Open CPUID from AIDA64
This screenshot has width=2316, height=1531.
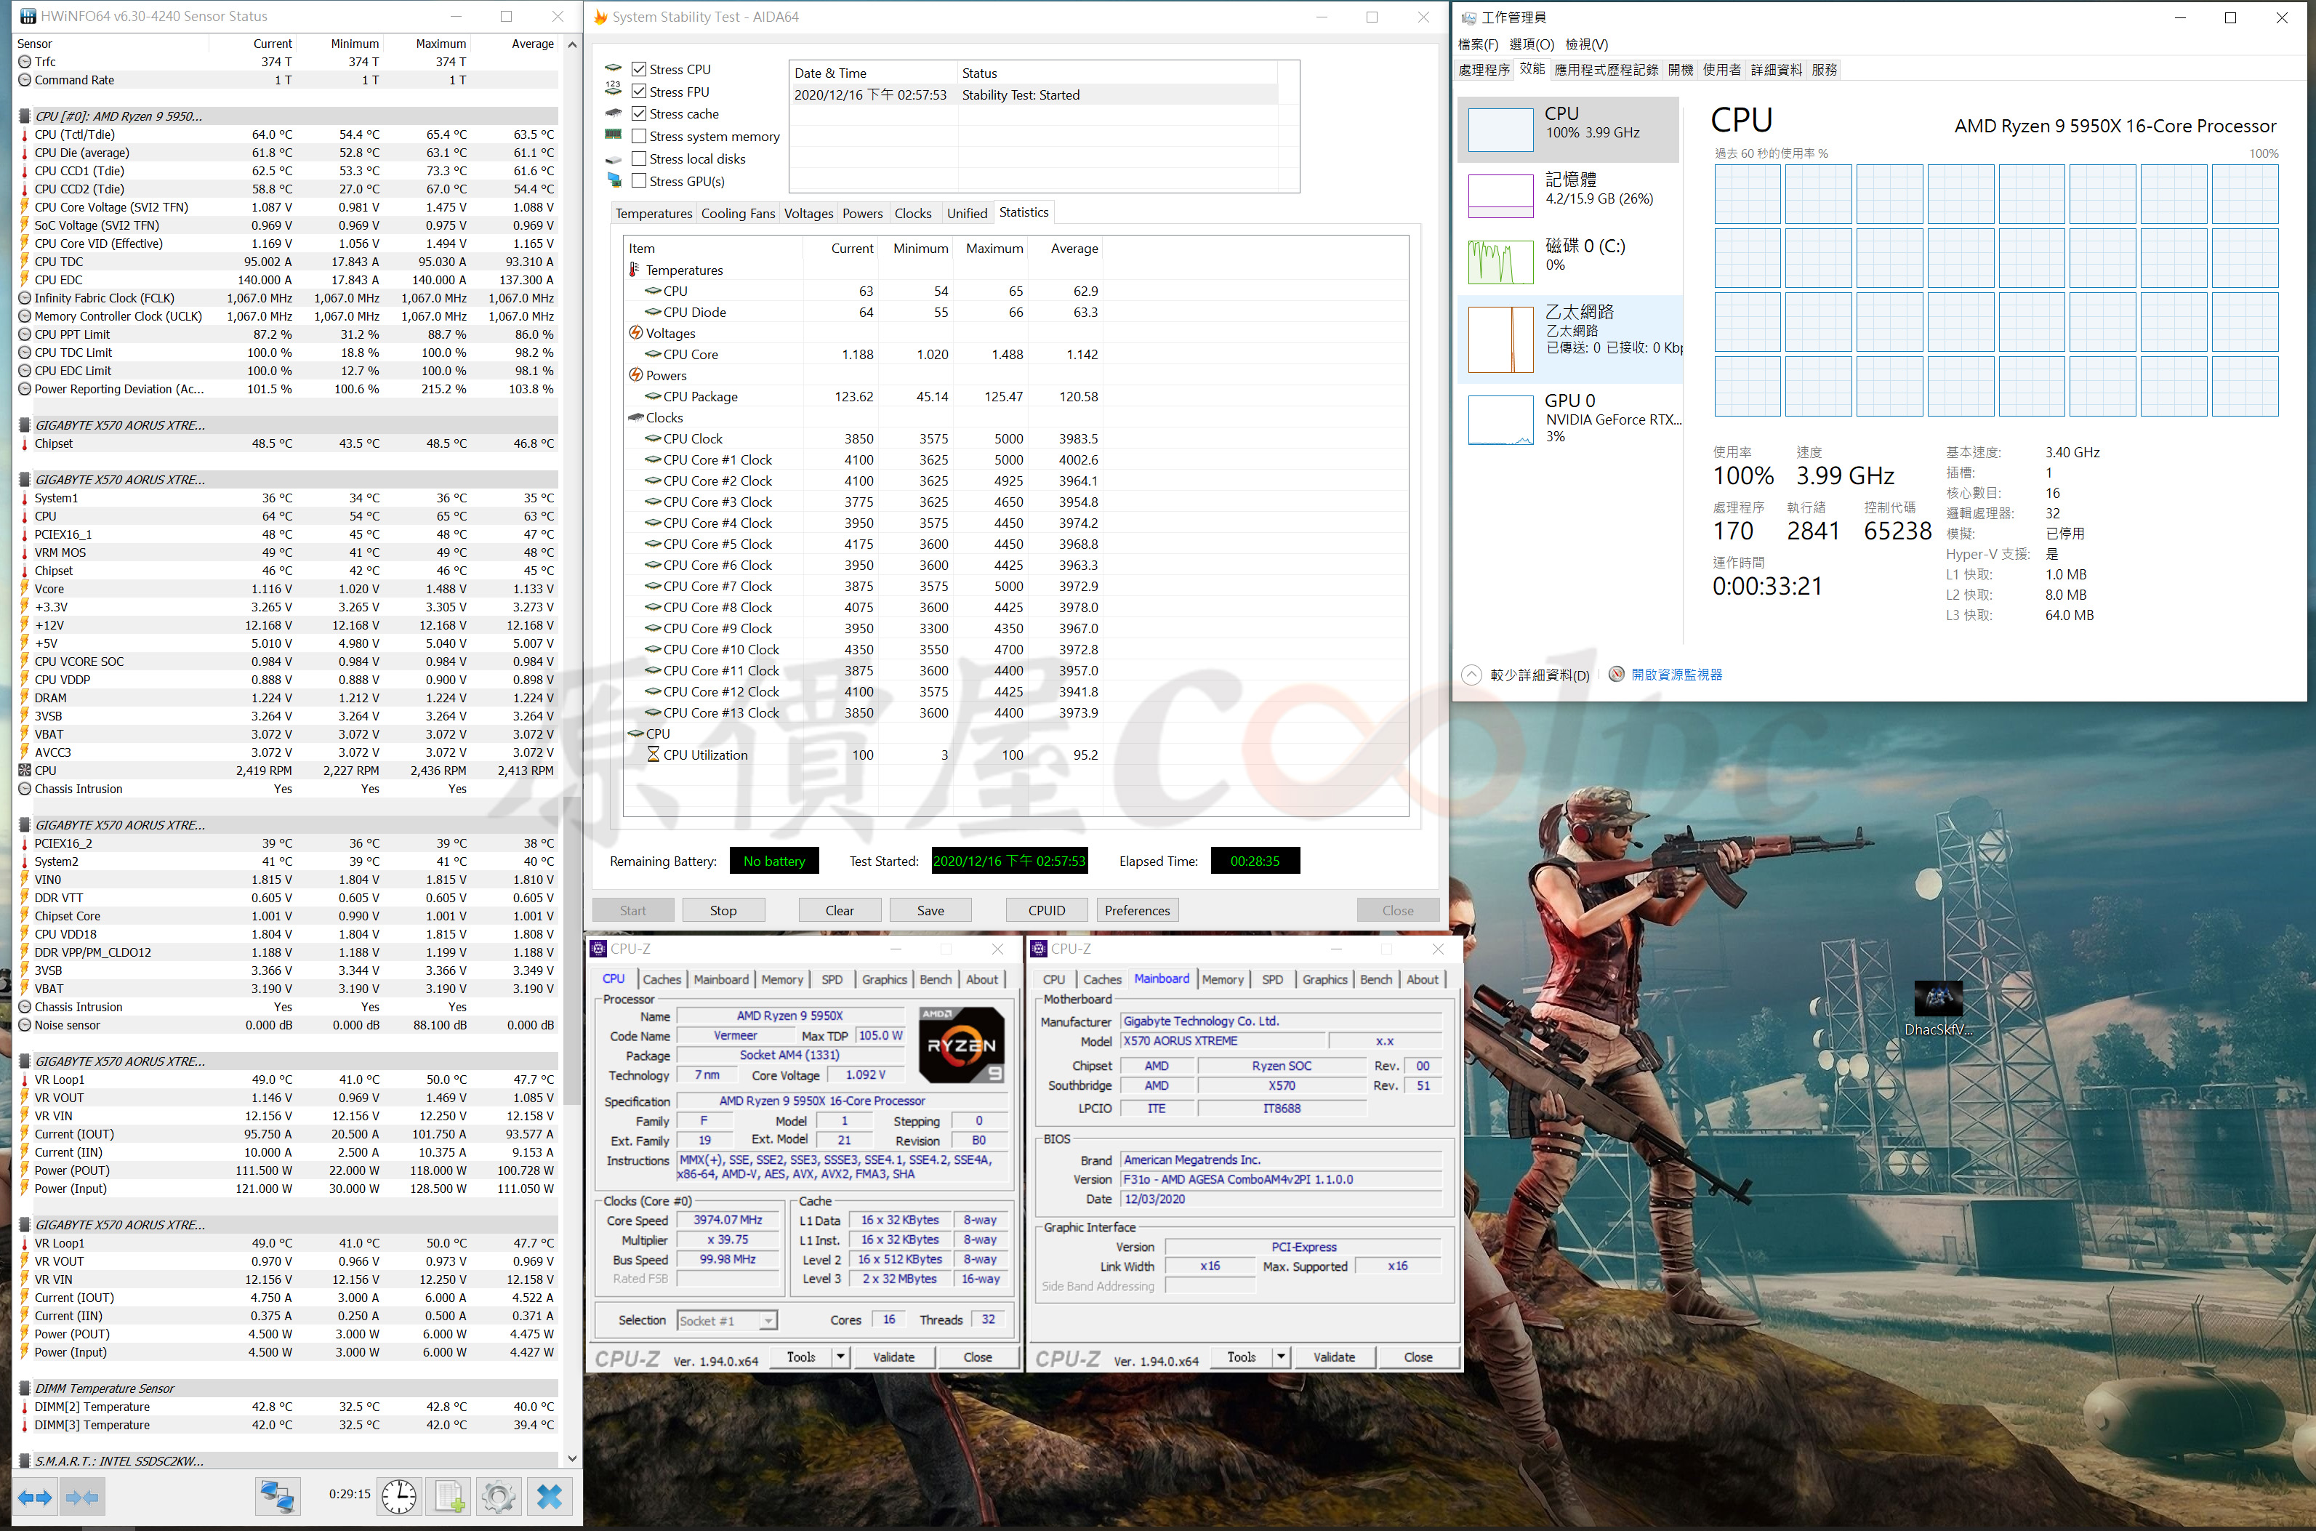point(1047,910)
